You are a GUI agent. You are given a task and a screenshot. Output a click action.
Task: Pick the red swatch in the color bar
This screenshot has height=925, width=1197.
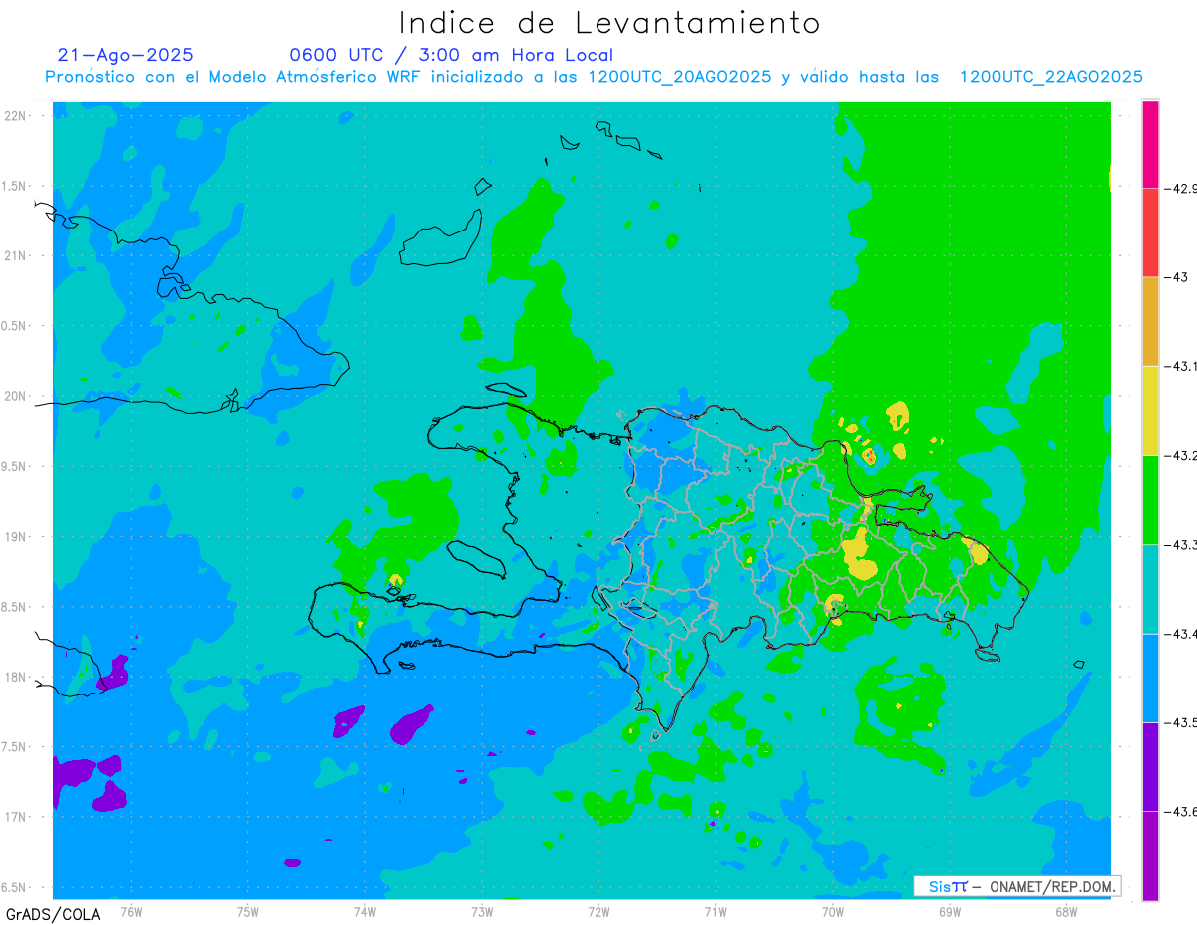click(x=1150, y=232)
